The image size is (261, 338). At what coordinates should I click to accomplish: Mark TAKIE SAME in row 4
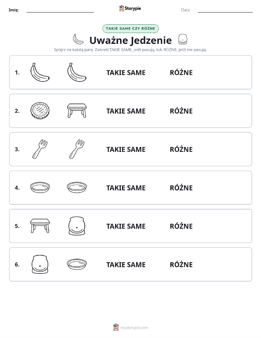[126, 188]
